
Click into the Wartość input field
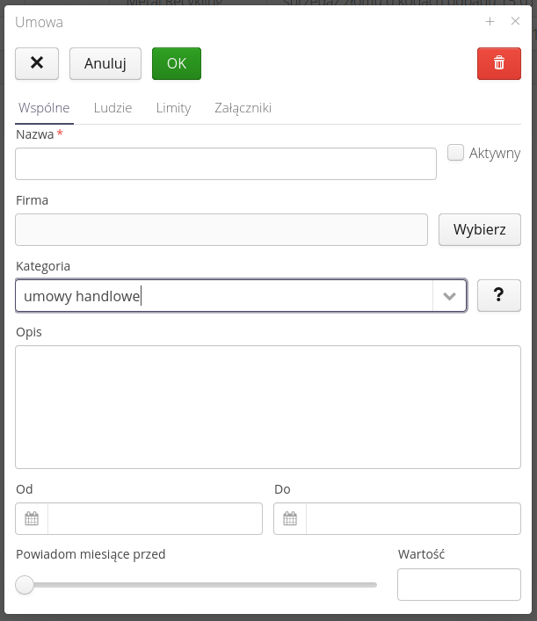coord(459,584)
